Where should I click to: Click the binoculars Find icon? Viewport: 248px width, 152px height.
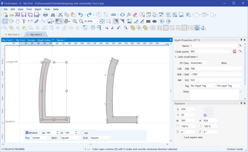coord(53,15)
